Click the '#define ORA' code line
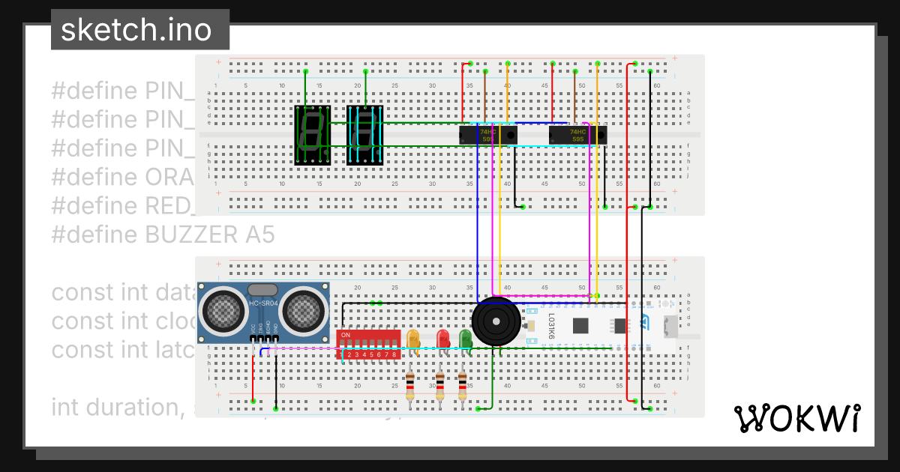 pyautogui.click(x=123, y=177)
